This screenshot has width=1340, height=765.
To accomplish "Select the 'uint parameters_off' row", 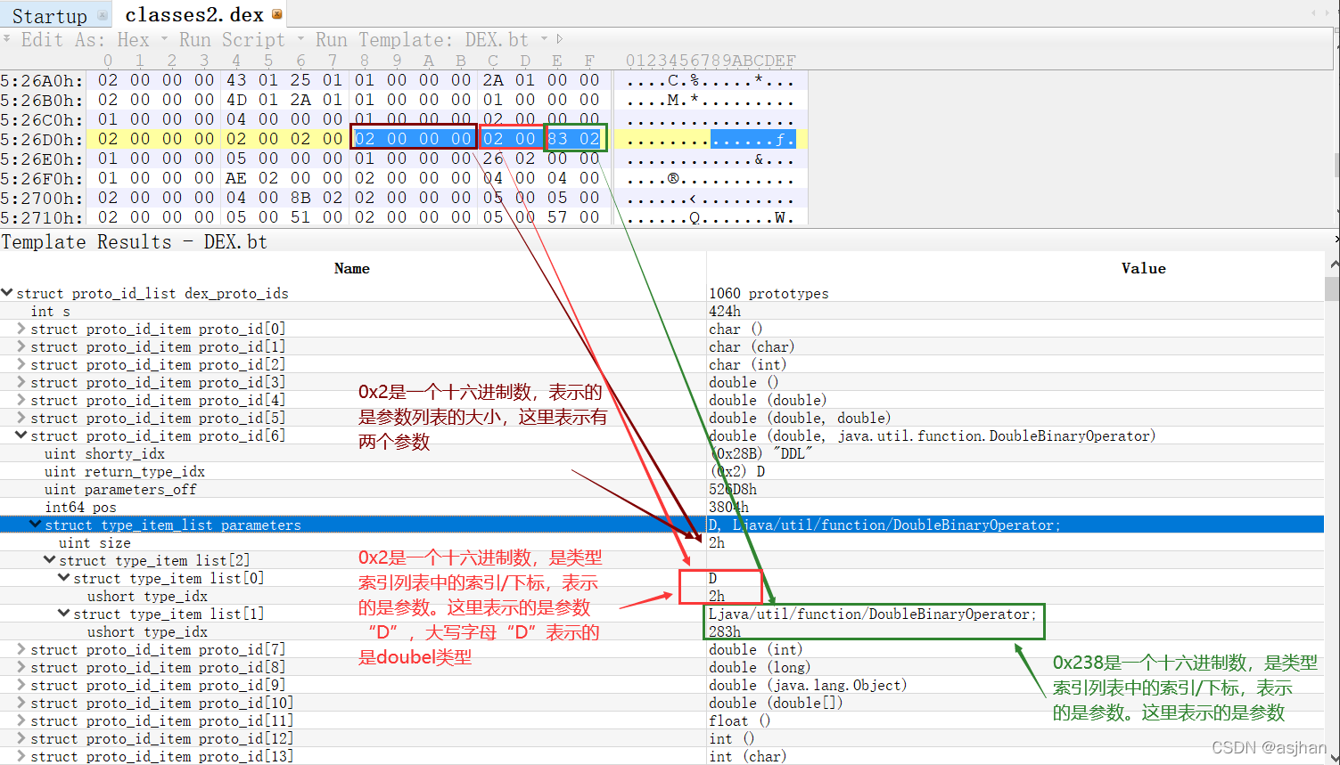I will 662,489.
